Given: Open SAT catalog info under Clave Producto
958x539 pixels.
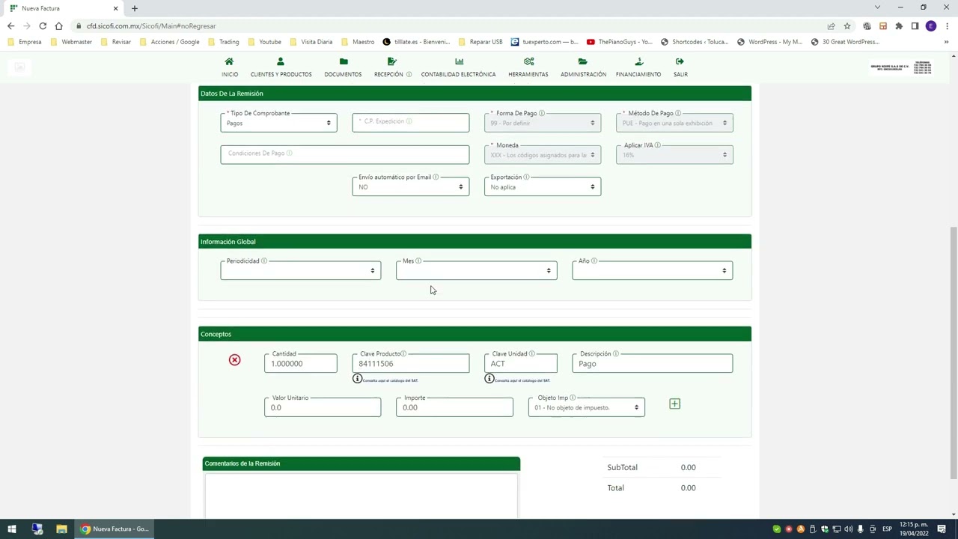Looking at the screenshot, I should pyautogui.click(x=357, y=379).
